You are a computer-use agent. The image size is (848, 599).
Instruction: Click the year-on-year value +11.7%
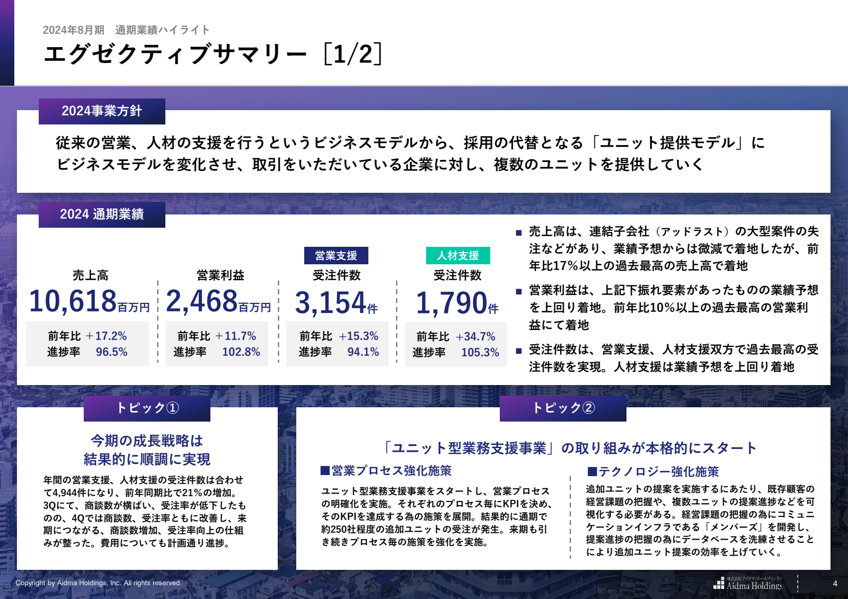(x=235, y=336)
